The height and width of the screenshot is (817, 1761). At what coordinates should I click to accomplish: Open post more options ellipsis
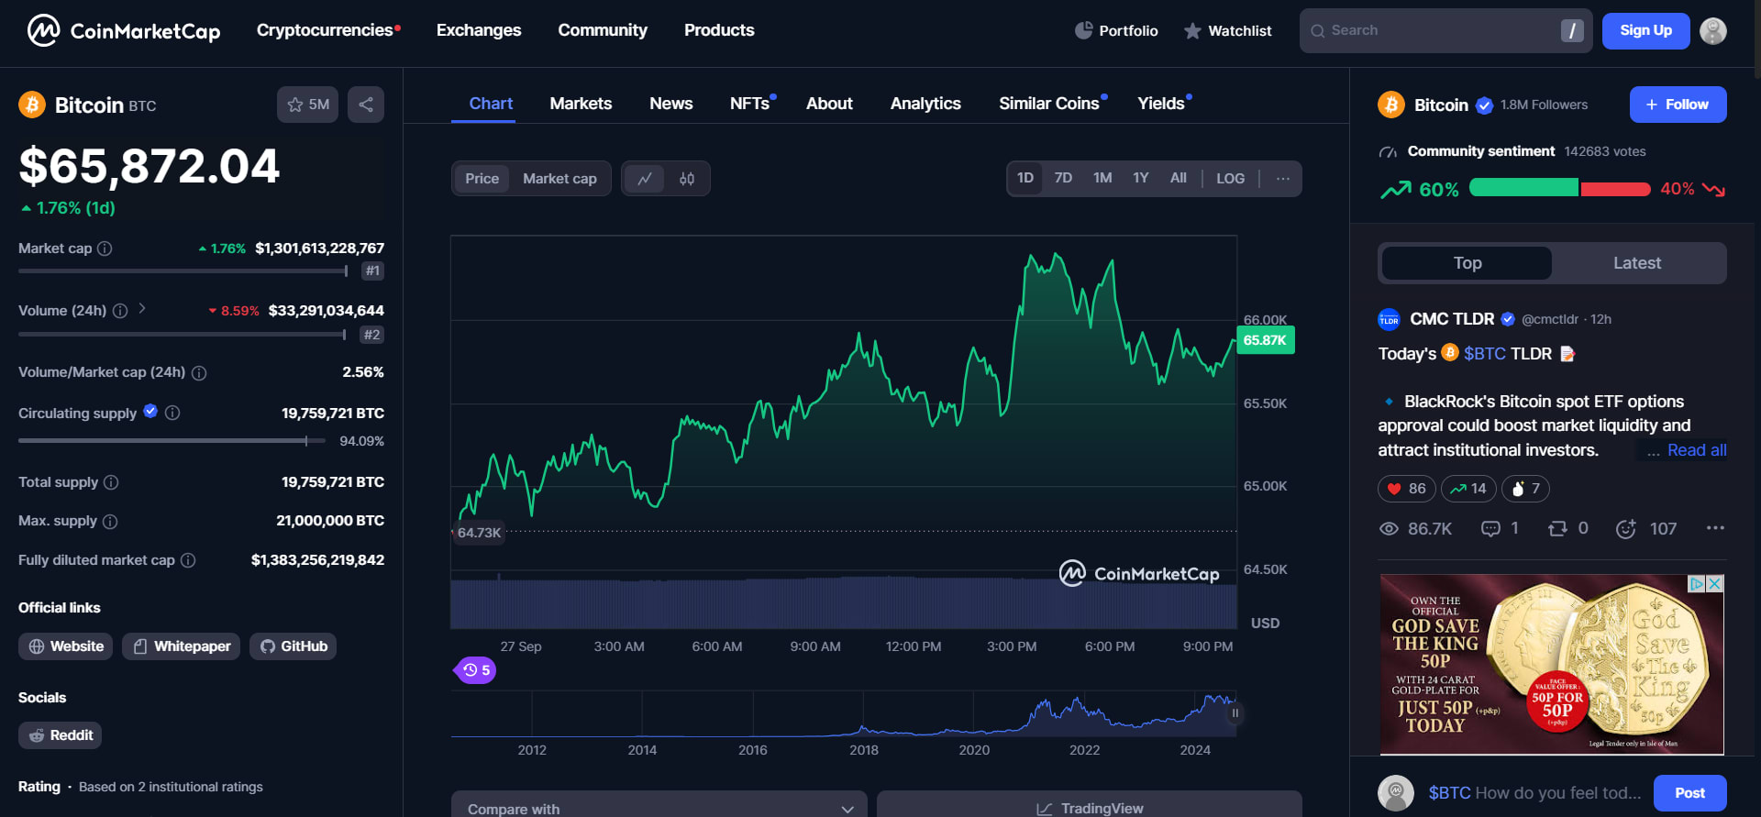1715,528
